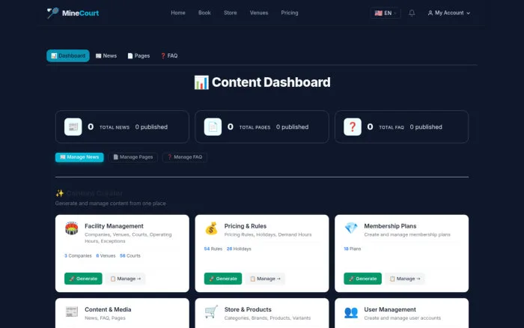Image resolution: width=524 pixels, height=328 pixels.
Task: Click the Store & Products shopping cart icon
Action: (211, 312)
